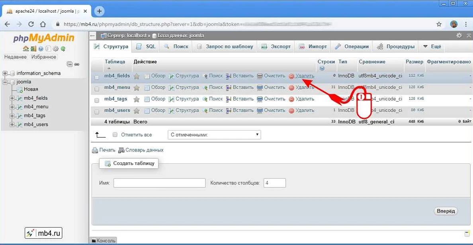The width and height of the screenshot is (473, 245).
Task: Click the settings gear in the breadcrumb bar
Action: pos(460,35)
